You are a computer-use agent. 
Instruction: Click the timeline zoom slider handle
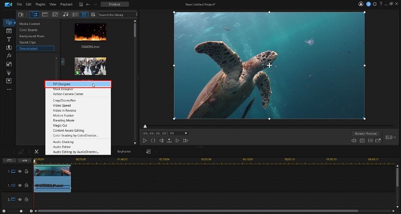[21, 211]
